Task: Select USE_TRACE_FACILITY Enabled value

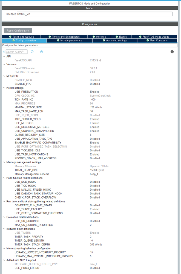Action: point(94,209)
